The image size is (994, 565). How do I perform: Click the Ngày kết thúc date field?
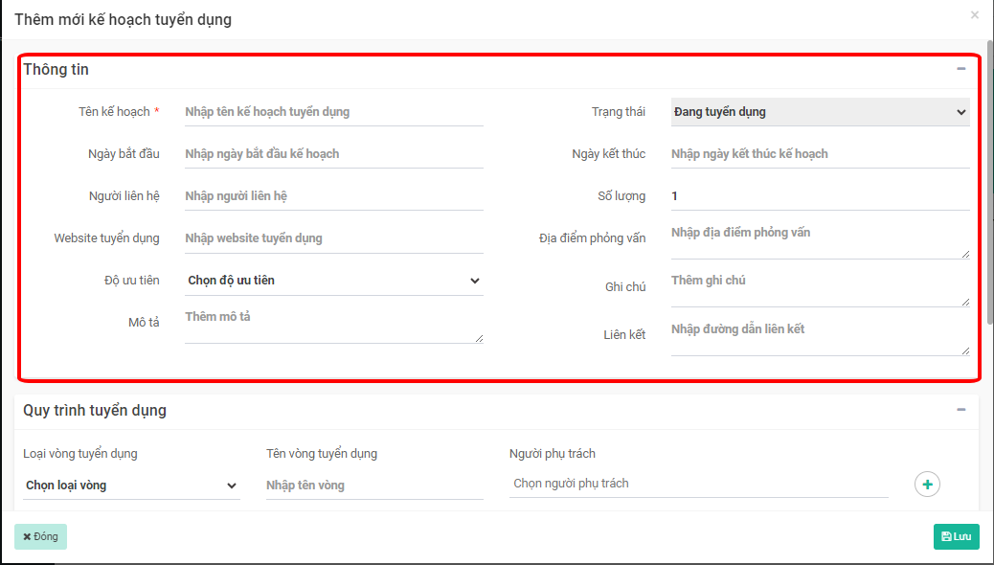[820, 154]
